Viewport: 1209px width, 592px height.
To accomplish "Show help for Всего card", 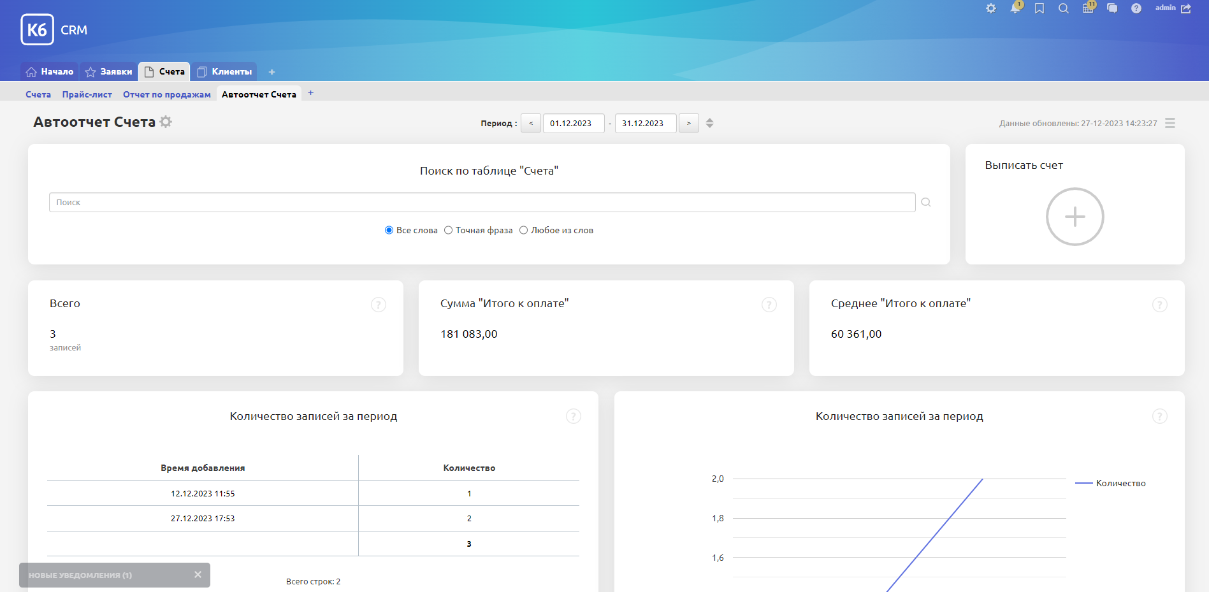I will tap(379, 305).
